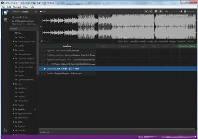Click the back navigation arrow
198x139 pixels.
tap(41, 12)
